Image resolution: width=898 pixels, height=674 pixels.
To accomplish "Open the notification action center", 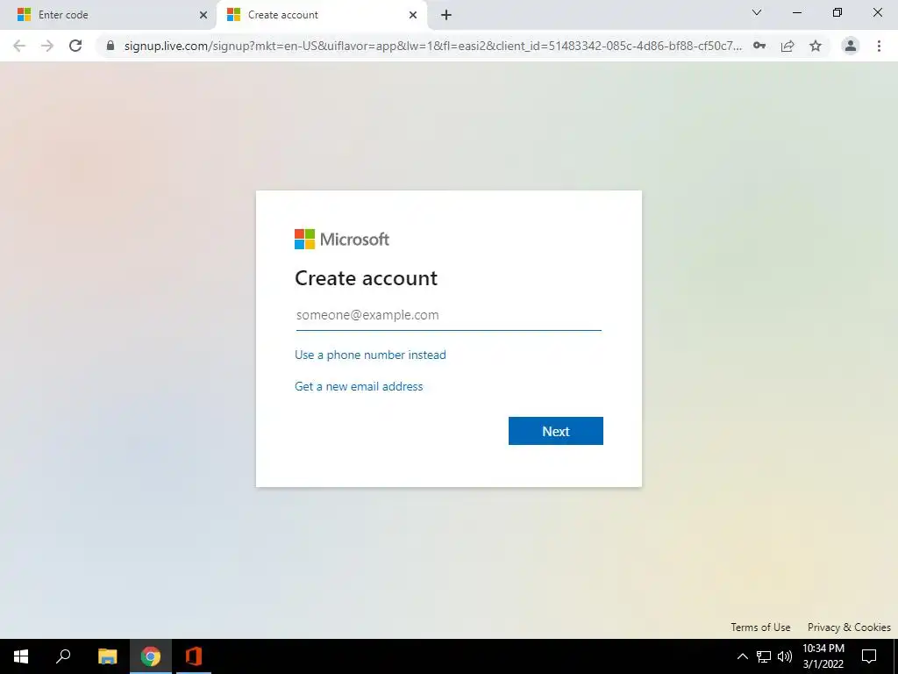I will (x=869, y=656).
